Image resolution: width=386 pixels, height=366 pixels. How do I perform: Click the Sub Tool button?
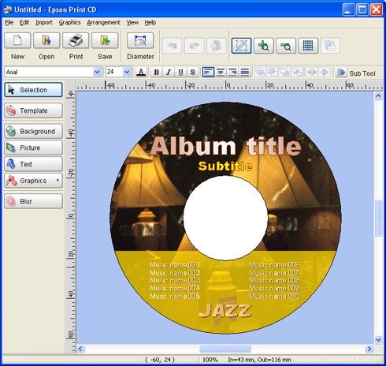pyautogui.click(x=356, y=73)
